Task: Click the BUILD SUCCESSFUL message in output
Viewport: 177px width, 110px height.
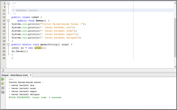Action: (x=35, y=97)
